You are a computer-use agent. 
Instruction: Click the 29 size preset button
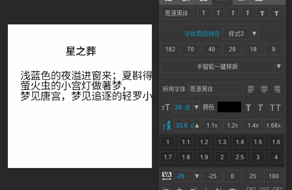click(x=232, y=49)
